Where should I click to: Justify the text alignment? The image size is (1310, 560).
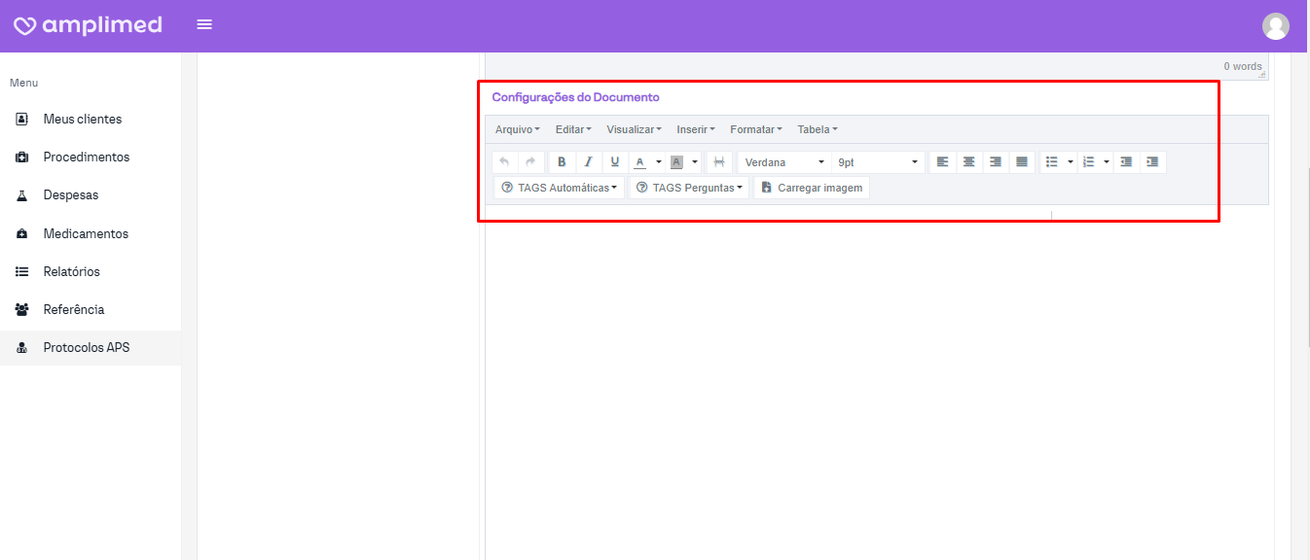tap(1021, 162)
